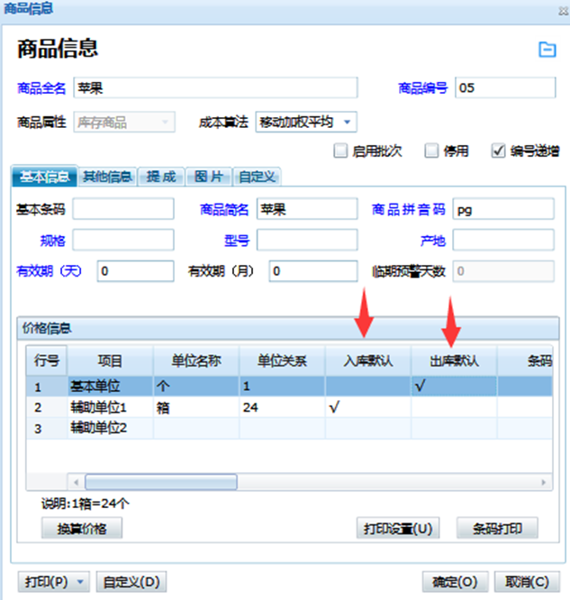Click checkmark in 出库默认 for 基本单位

[420, 386]
